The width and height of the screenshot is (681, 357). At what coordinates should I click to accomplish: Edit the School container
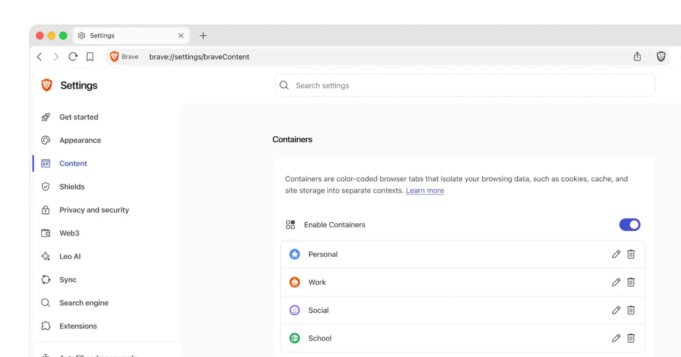[616, 338]
